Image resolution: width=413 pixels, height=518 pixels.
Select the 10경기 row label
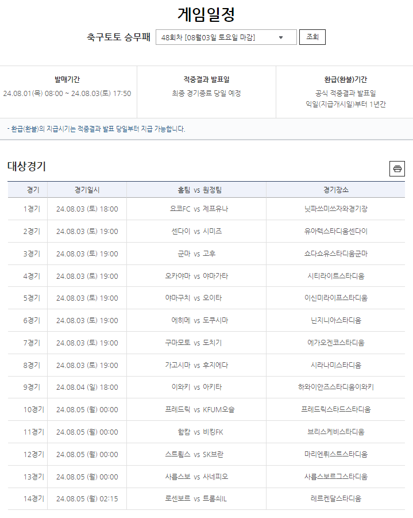34,410
